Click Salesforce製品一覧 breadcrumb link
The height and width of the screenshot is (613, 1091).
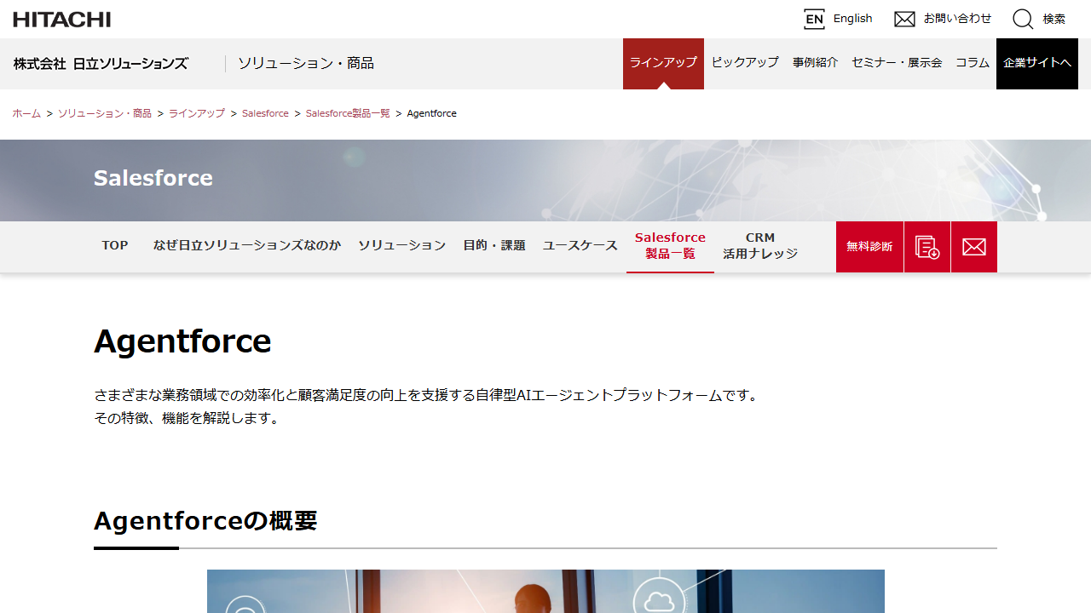coord(348,113)
